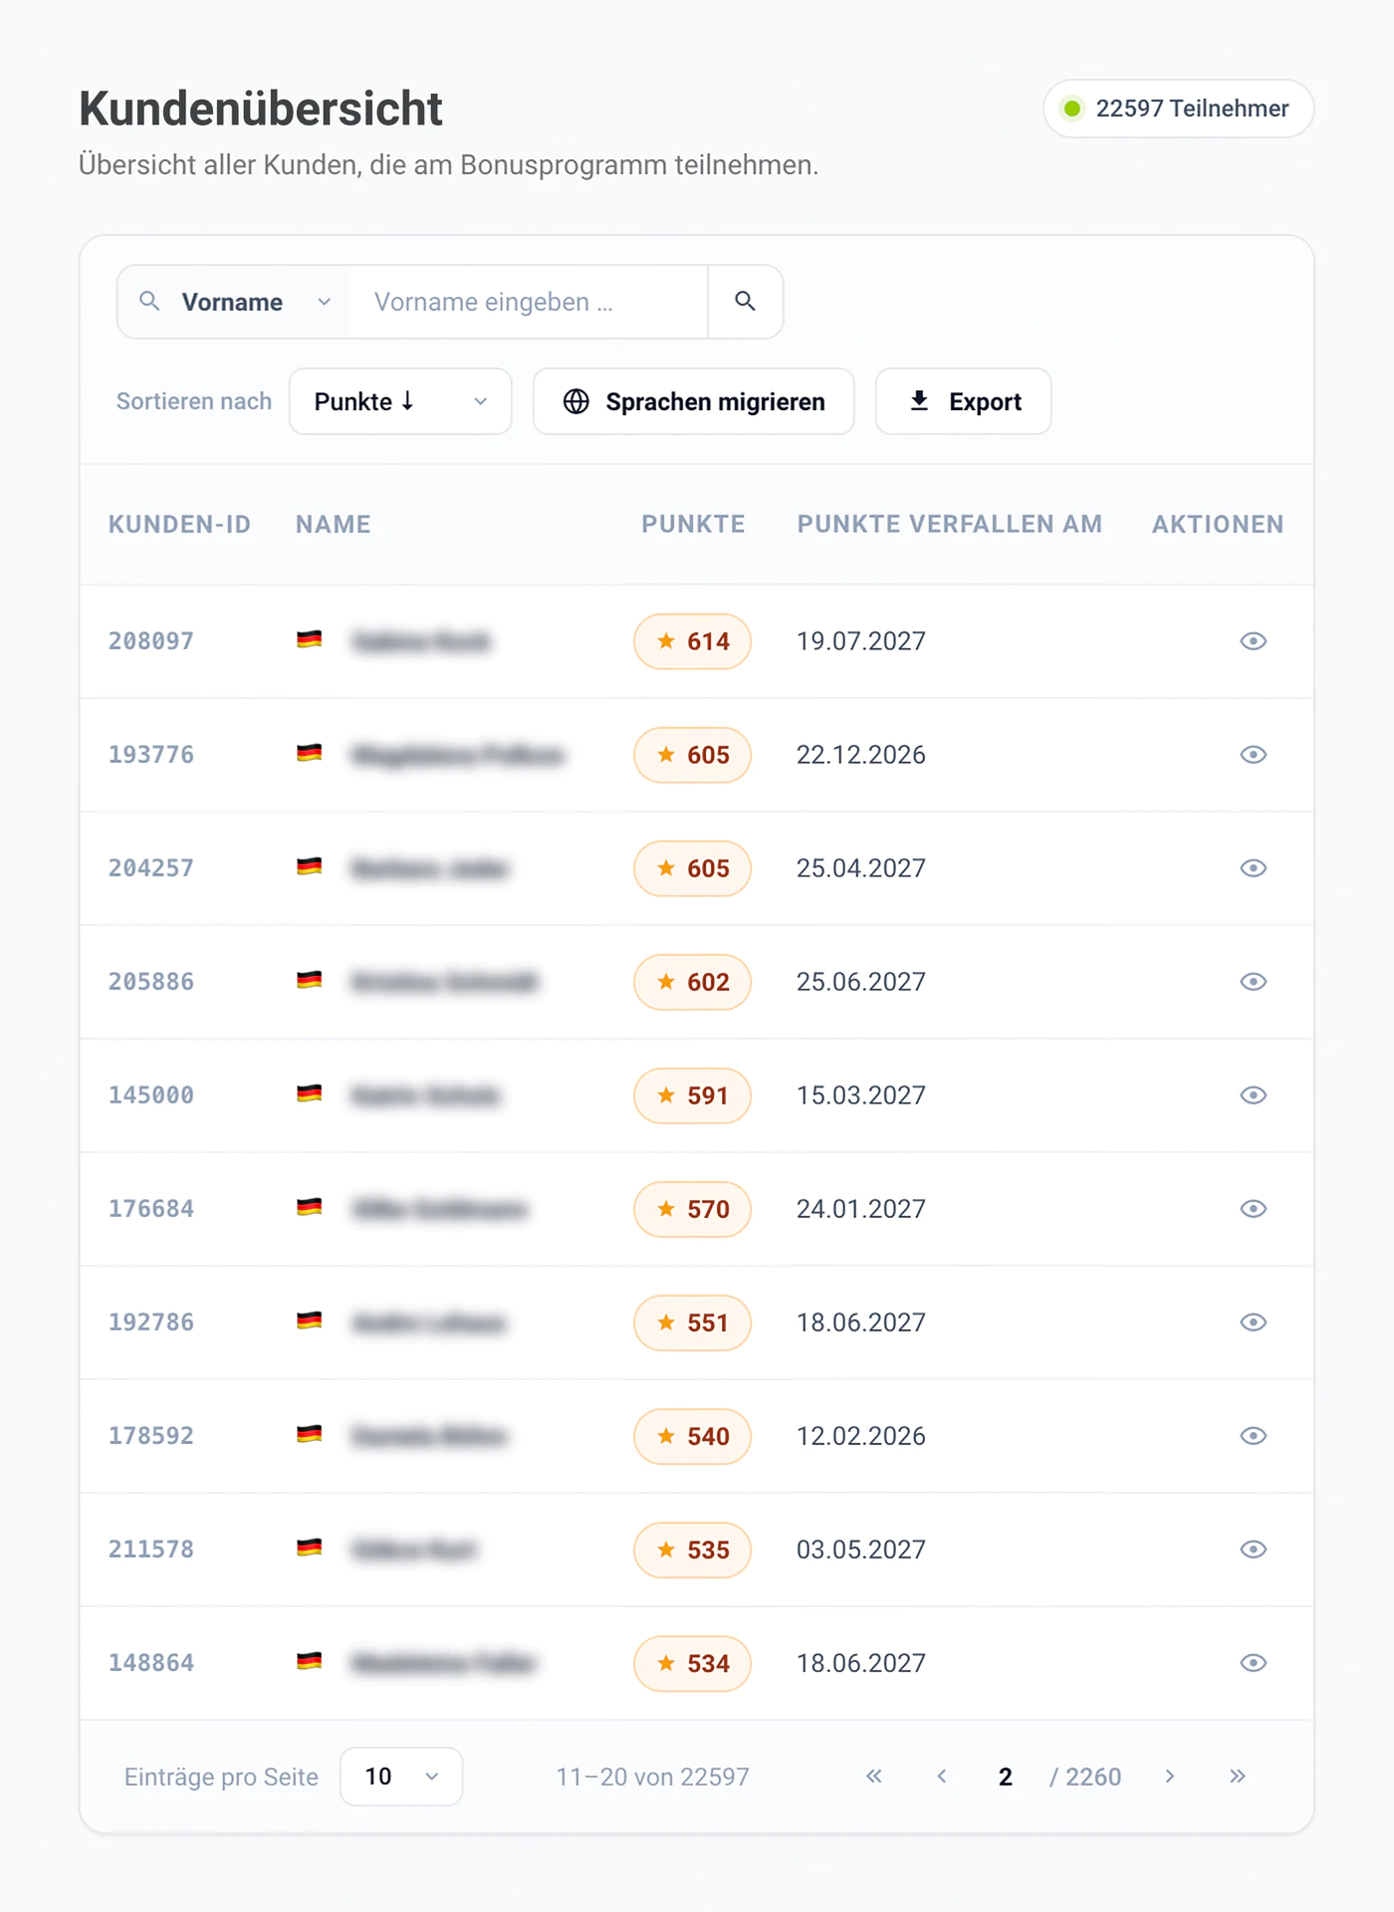Click the Punkte verfallen am column header
The height and width of the screenshot is (1912, 1394).
pos(950,525)
